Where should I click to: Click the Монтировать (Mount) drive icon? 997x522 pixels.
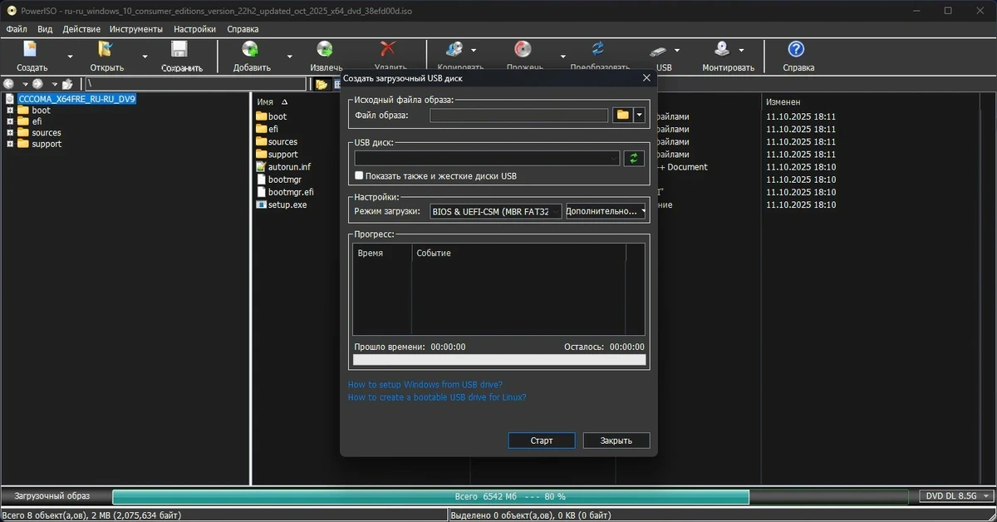[x=723, y=50]
